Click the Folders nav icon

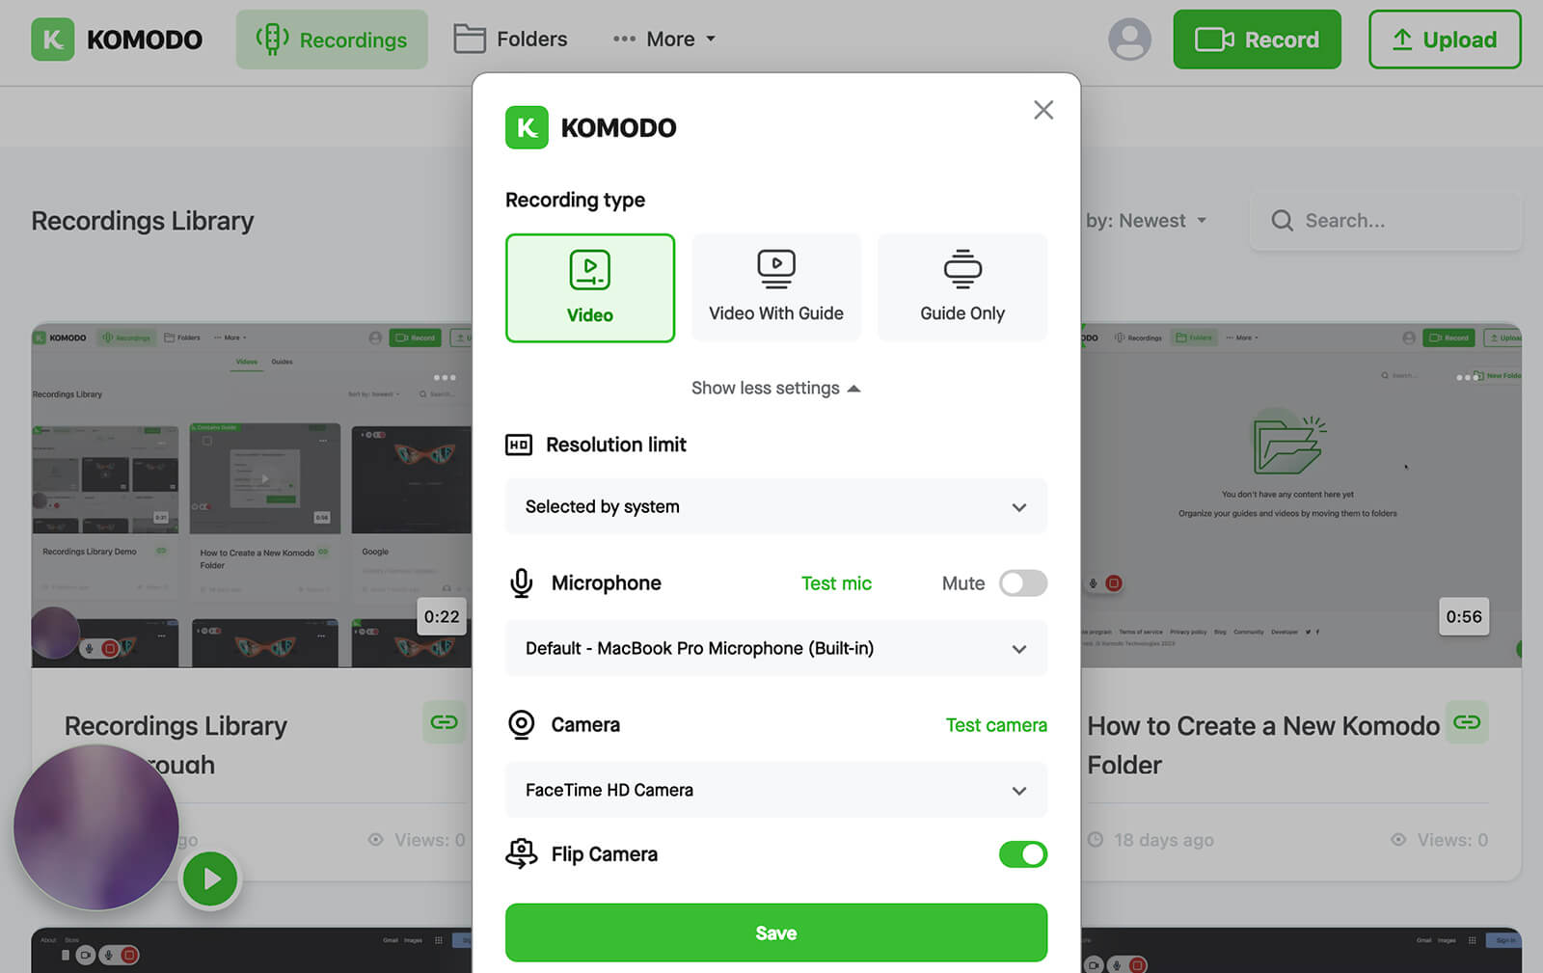[x=470, y=40]
